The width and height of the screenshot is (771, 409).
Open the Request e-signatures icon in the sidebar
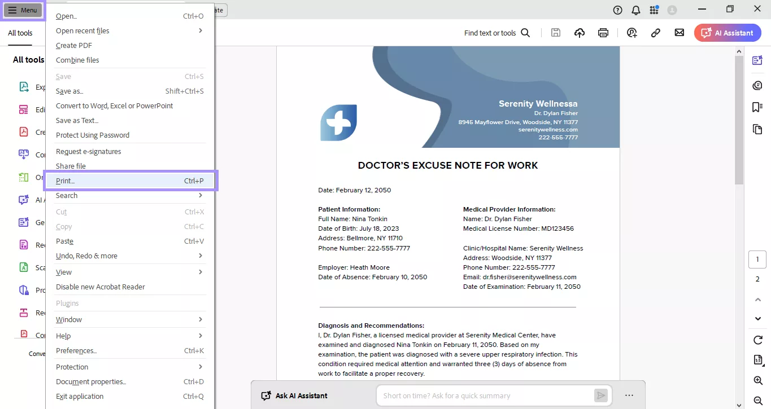coord(24,245)
